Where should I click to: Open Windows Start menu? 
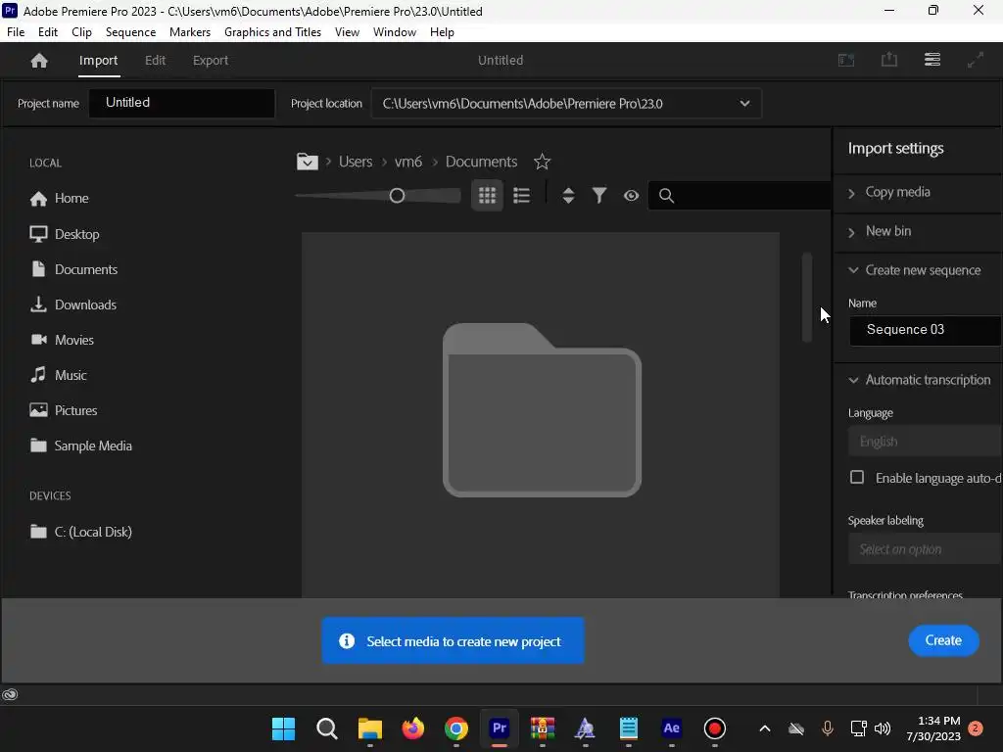pos(283,728)
